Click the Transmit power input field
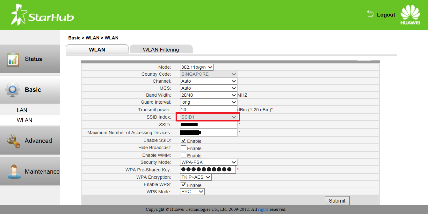 click(208, 109)
